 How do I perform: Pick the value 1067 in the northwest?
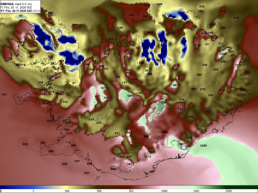coord(22,42)
